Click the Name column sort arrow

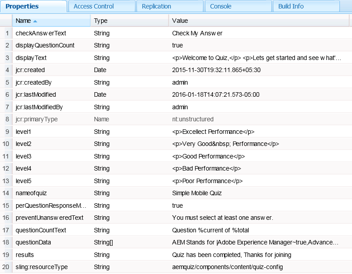click(35, 21)
